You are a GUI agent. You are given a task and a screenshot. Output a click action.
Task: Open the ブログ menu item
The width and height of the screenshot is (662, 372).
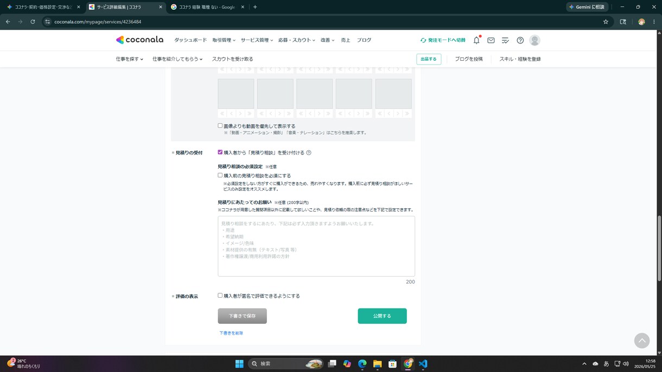(x=364, y=40)
